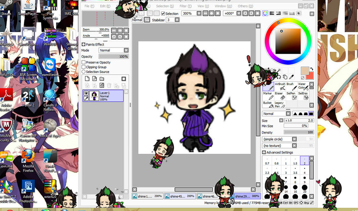Screen dimensions: 358x211
Task: Select brush size 0.7 preset
Action: tap(267, 161)
